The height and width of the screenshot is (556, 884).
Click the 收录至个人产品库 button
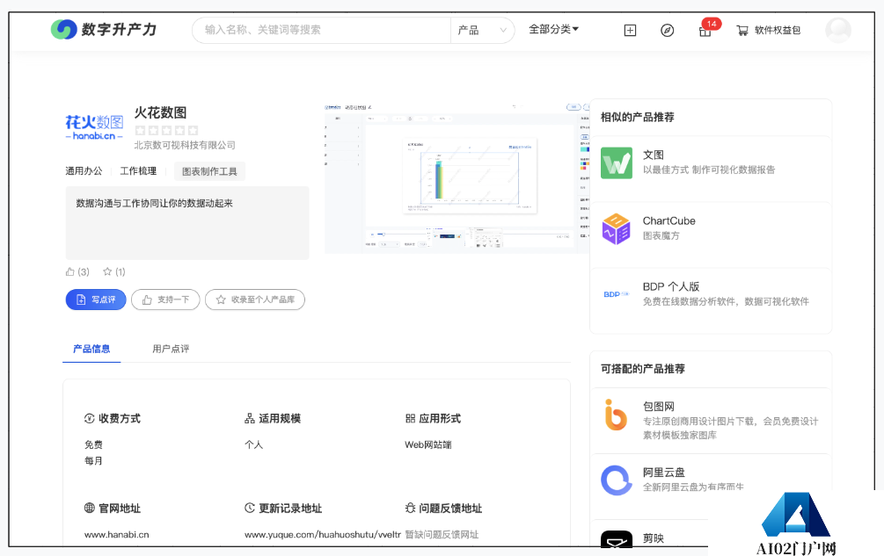click(x=255, y=300)
